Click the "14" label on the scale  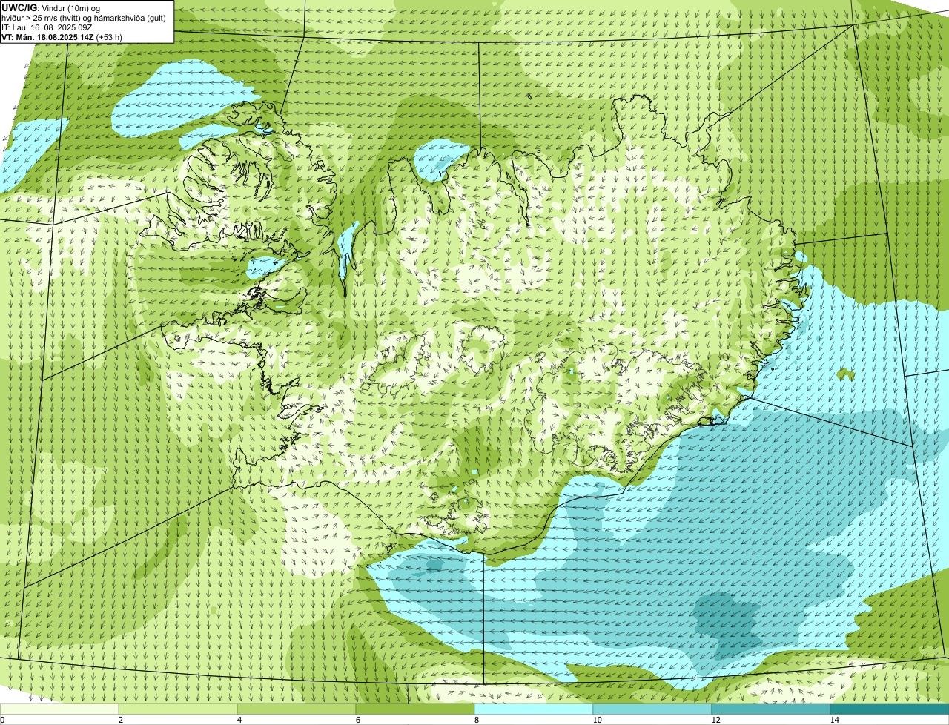point(834,720)
